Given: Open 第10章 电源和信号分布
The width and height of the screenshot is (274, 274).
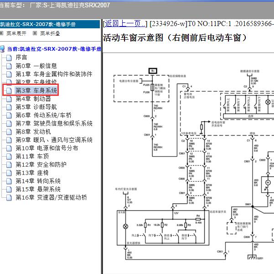Looking at the screenshot, I should pyautogui.click(x=47, y=148).
